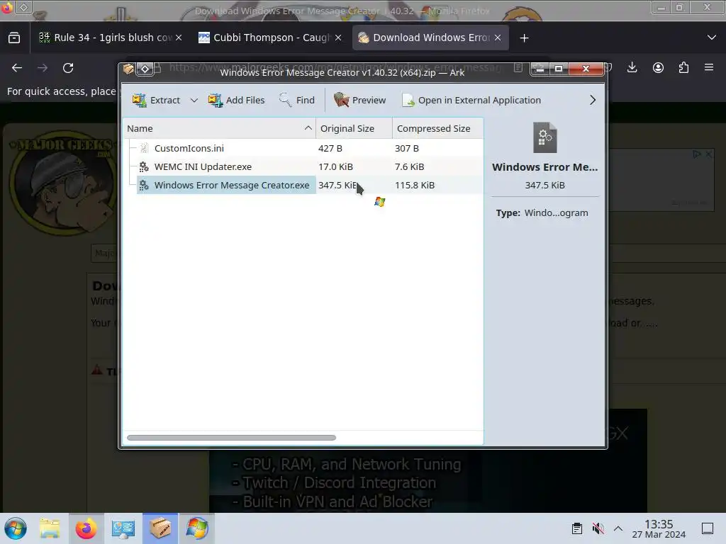
Task: Open the Firefox account icon
Action: pyautogui.click(x=658, y=67)
